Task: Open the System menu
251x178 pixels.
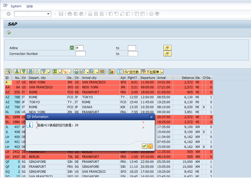Action: pyautogui.click(x=16, y=6)
